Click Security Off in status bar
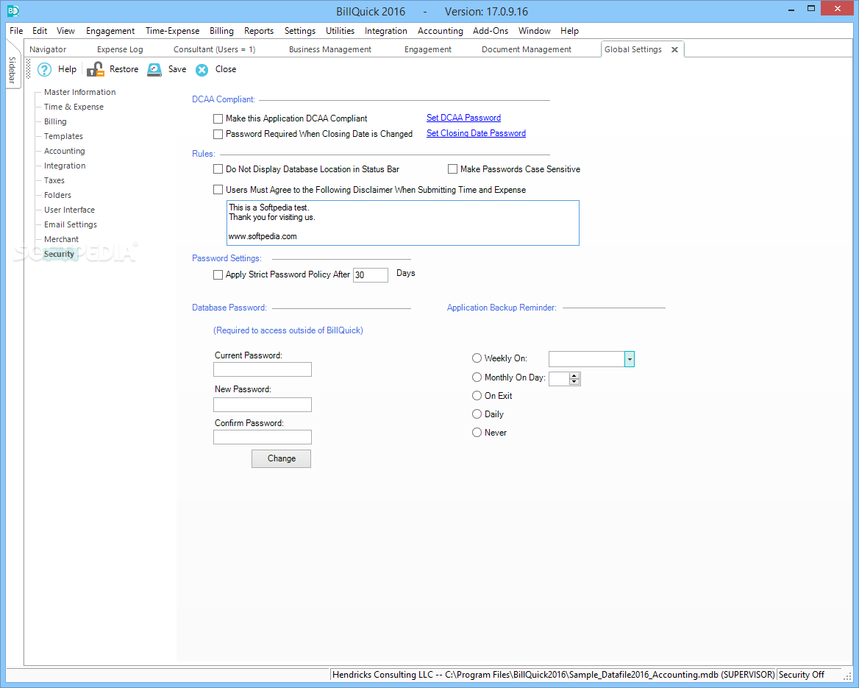This screenshot has width=859, height=688. pyautogui.click(x=802, y=675)
